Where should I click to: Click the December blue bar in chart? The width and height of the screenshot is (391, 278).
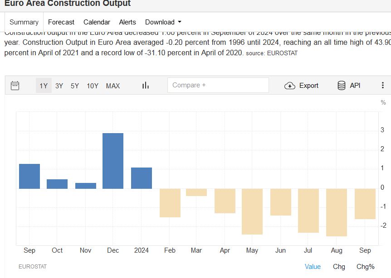click(x=113, y=161)
